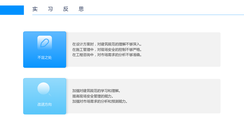Click the text 提高现场安全管理的能力
The width and height of the screenshot is (244, 137).
pyautogui.click(x=93, y=96)
